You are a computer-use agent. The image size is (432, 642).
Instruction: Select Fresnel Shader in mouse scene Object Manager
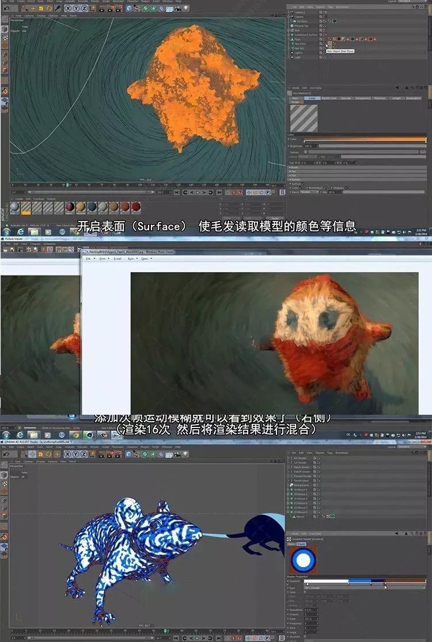(x=302, y=476)
